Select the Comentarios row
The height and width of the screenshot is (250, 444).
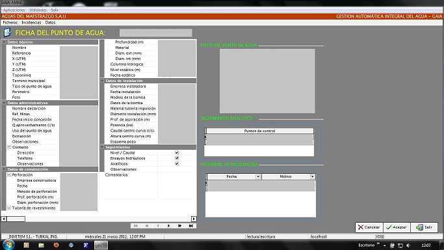(x=148, y=175)
